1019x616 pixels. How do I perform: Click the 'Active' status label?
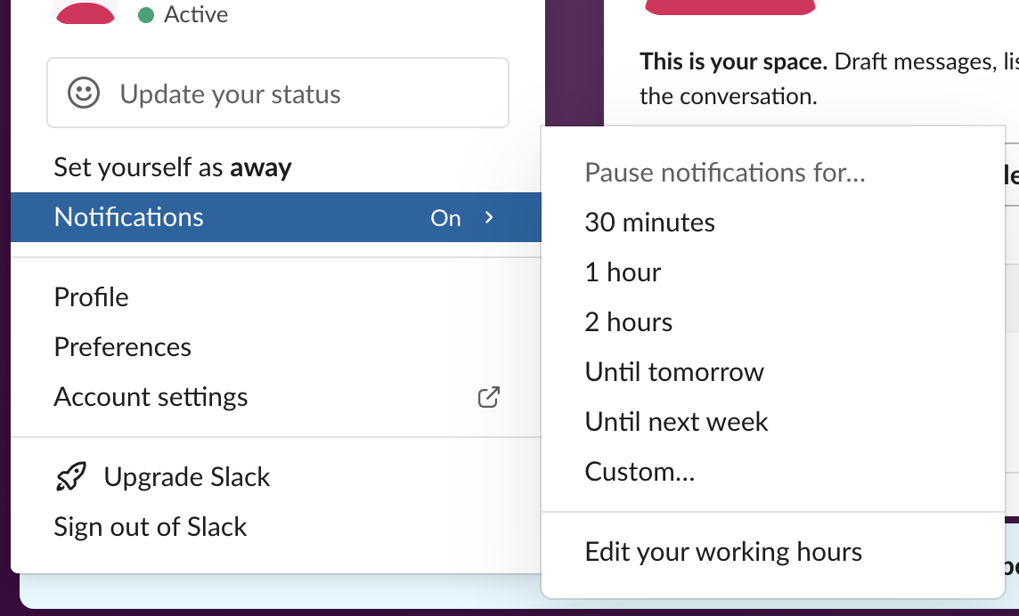tap(196, 14)
